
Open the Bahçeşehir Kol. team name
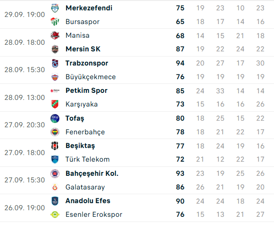pos(92,173)
